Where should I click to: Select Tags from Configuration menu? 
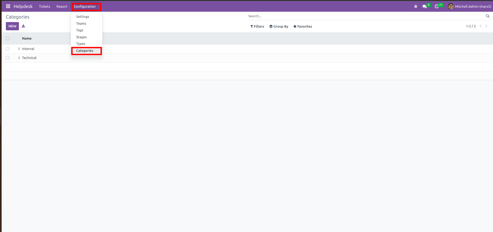(80, 30)
